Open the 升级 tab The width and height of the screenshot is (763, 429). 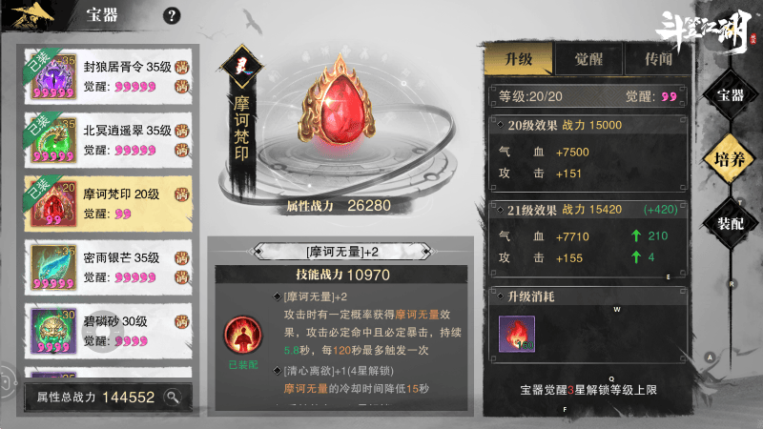[x=519, y=59]
